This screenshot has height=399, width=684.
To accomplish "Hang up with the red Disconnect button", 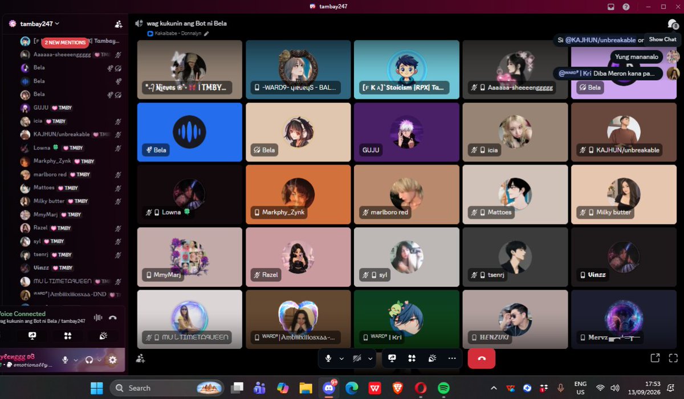I will point(482,358).
